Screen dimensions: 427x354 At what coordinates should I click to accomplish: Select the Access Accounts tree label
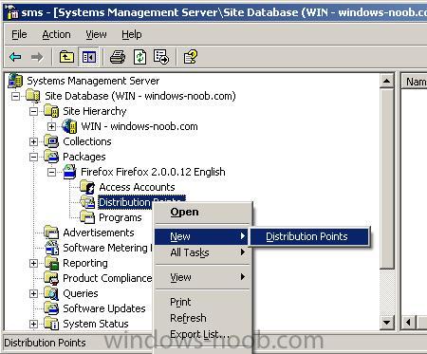(137, 187)
